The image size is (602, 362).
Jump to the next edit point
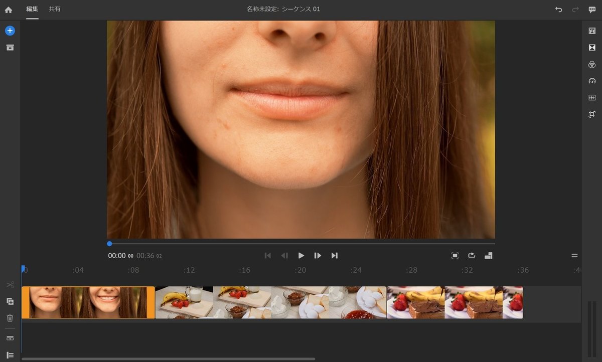pyautogui.click(x=335, y=256)
